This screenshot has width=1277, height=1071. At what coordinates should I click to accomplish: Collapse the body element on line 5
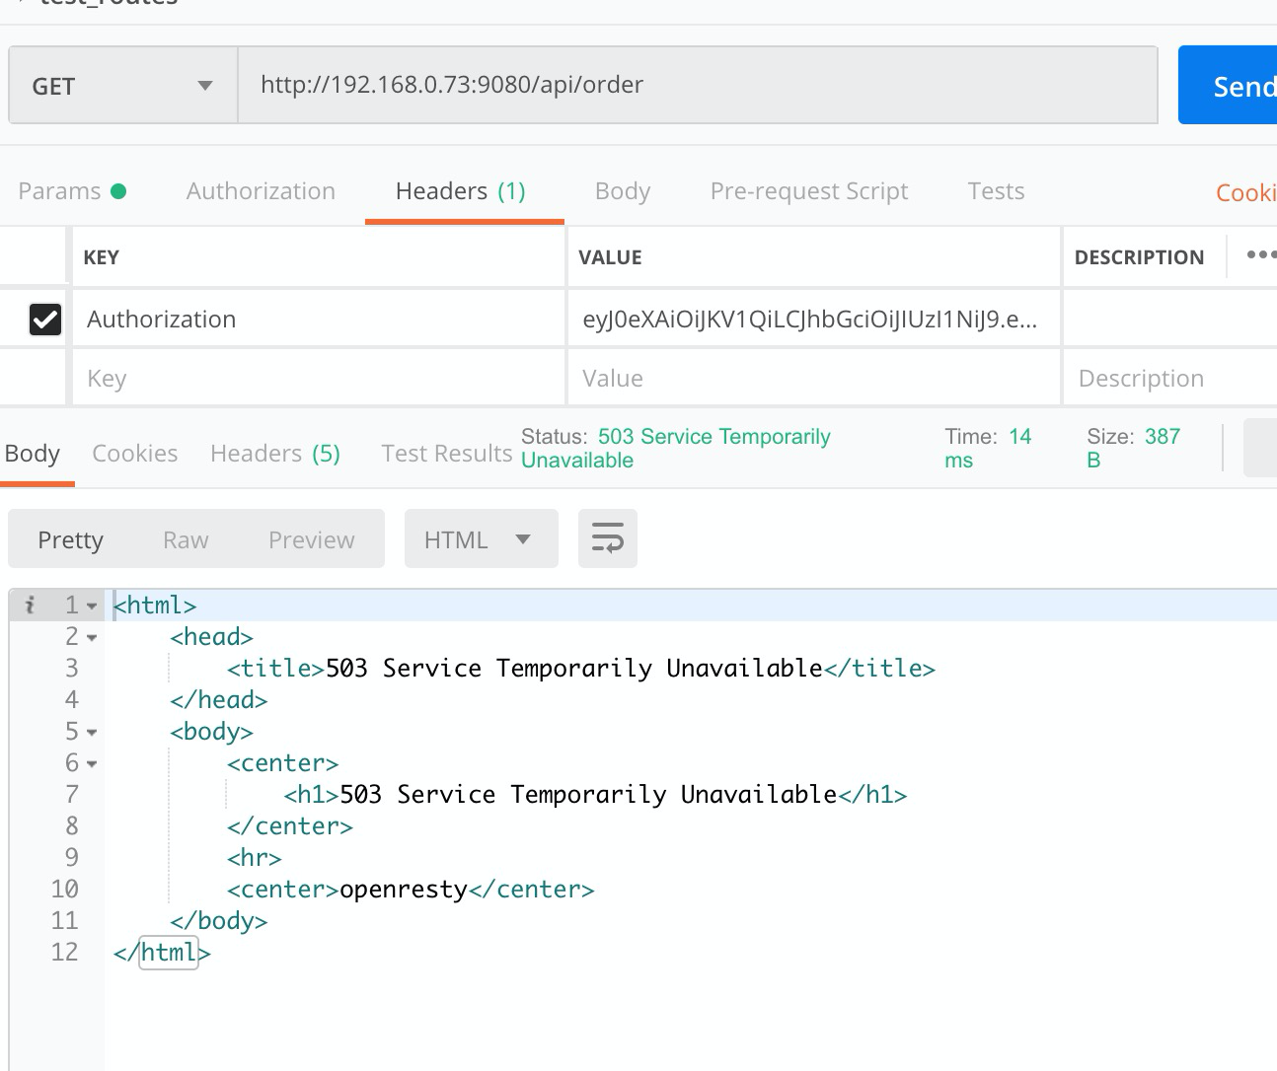click(x=92, y=731)
